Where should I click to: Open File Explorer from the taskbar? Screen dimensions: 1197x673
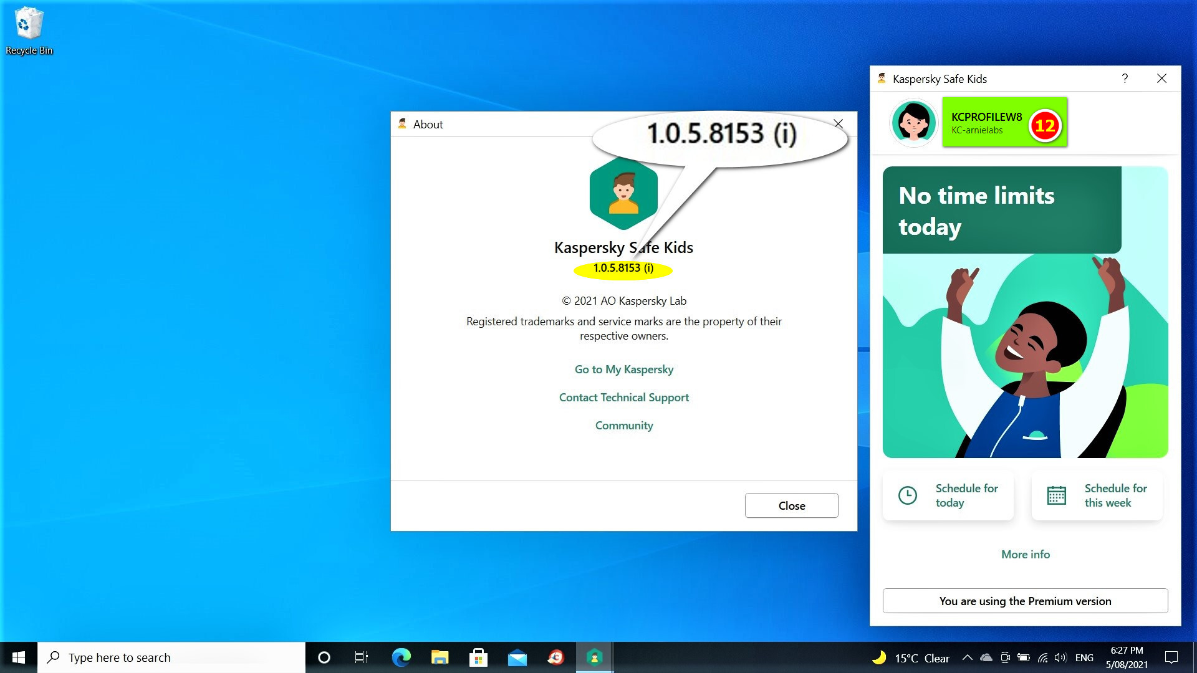pos(440,657)
